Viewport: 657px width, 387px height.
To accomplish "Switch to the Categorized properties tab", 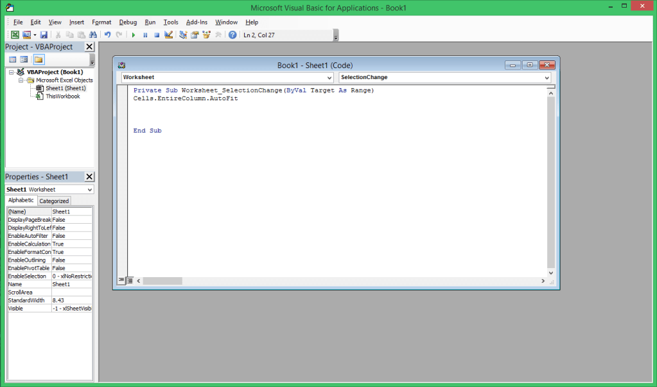I will [55, 201].
